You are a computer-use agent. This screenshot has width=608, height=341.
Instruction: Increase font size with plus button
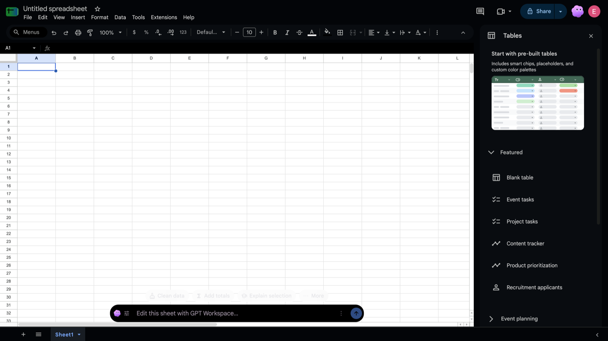click(261, 32)
